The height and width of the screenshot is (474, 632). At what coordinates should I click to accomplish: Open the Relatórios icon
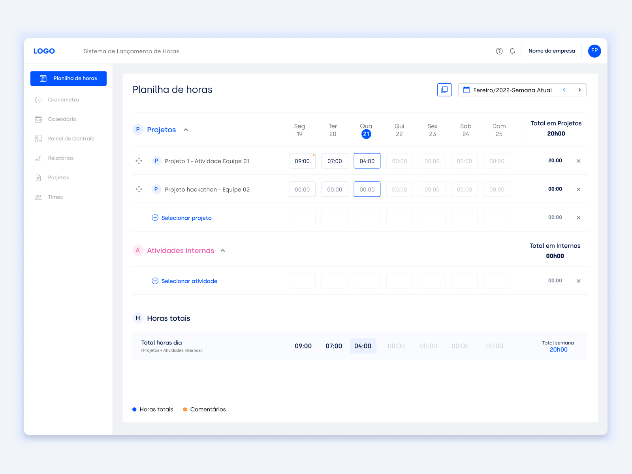tap(38, 158)
